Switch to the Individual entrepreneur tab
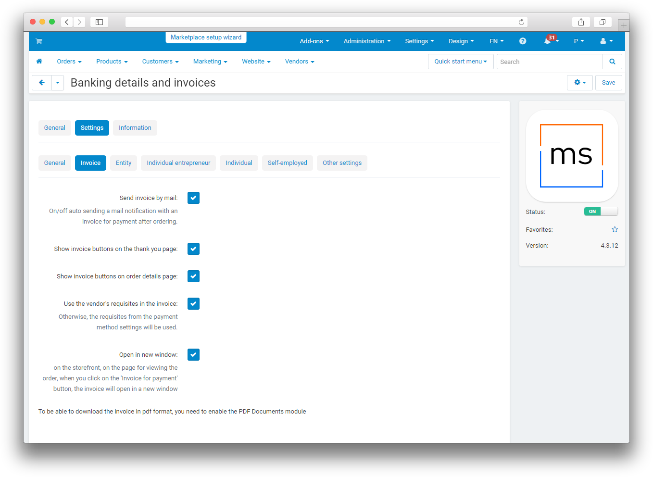The width and height of the screenshot is (653, 477). (178, 163)
